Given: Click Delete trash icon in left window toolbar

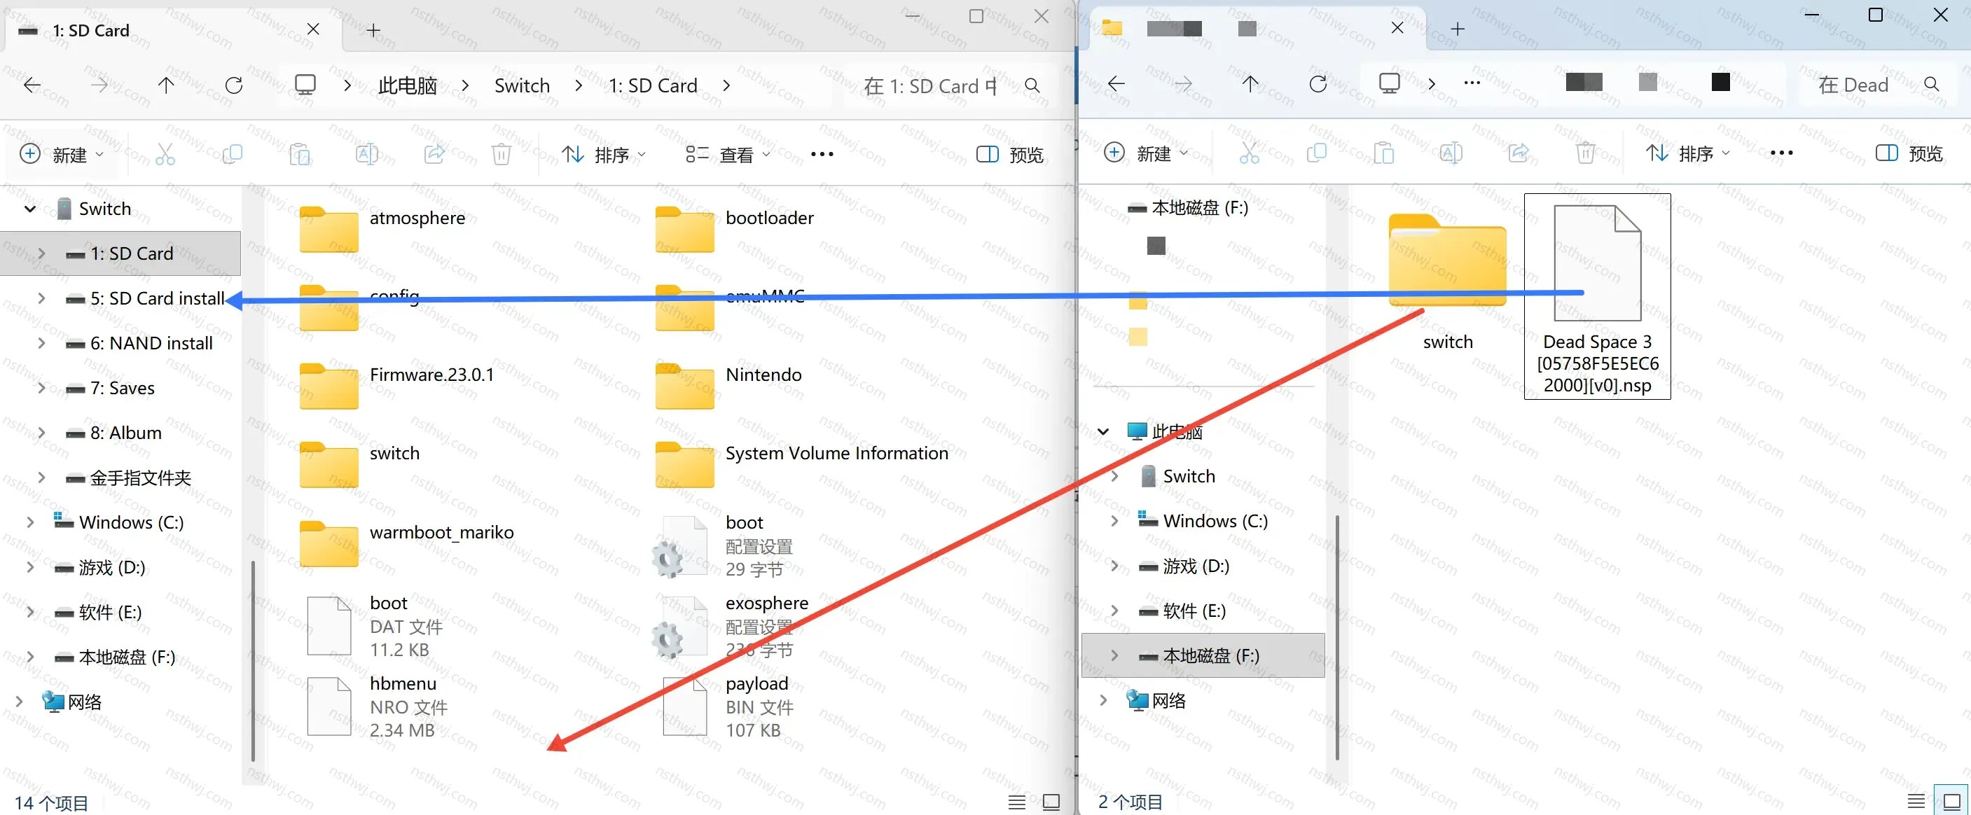Looking at the screenshot, I should 502,155.
